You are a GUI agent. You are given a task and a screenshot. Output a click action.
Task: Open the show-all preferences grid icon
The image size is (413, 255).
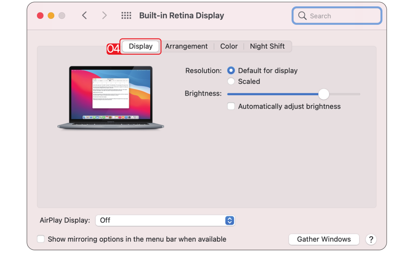click(126, 16)
